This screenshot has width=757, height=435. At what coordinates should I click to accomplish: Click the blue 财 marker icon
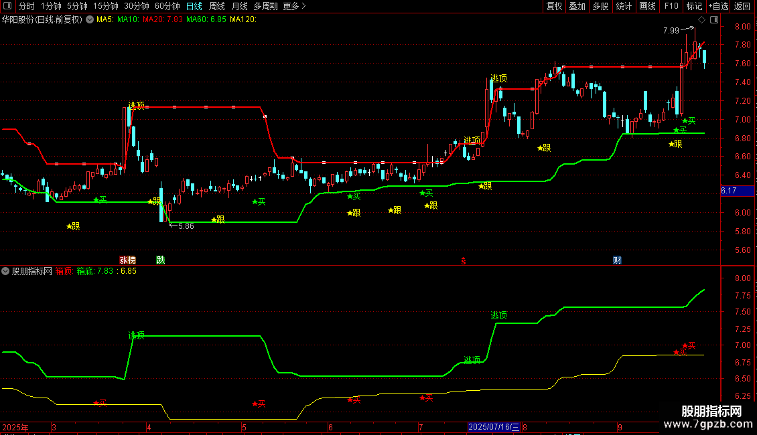click(617, 260)
